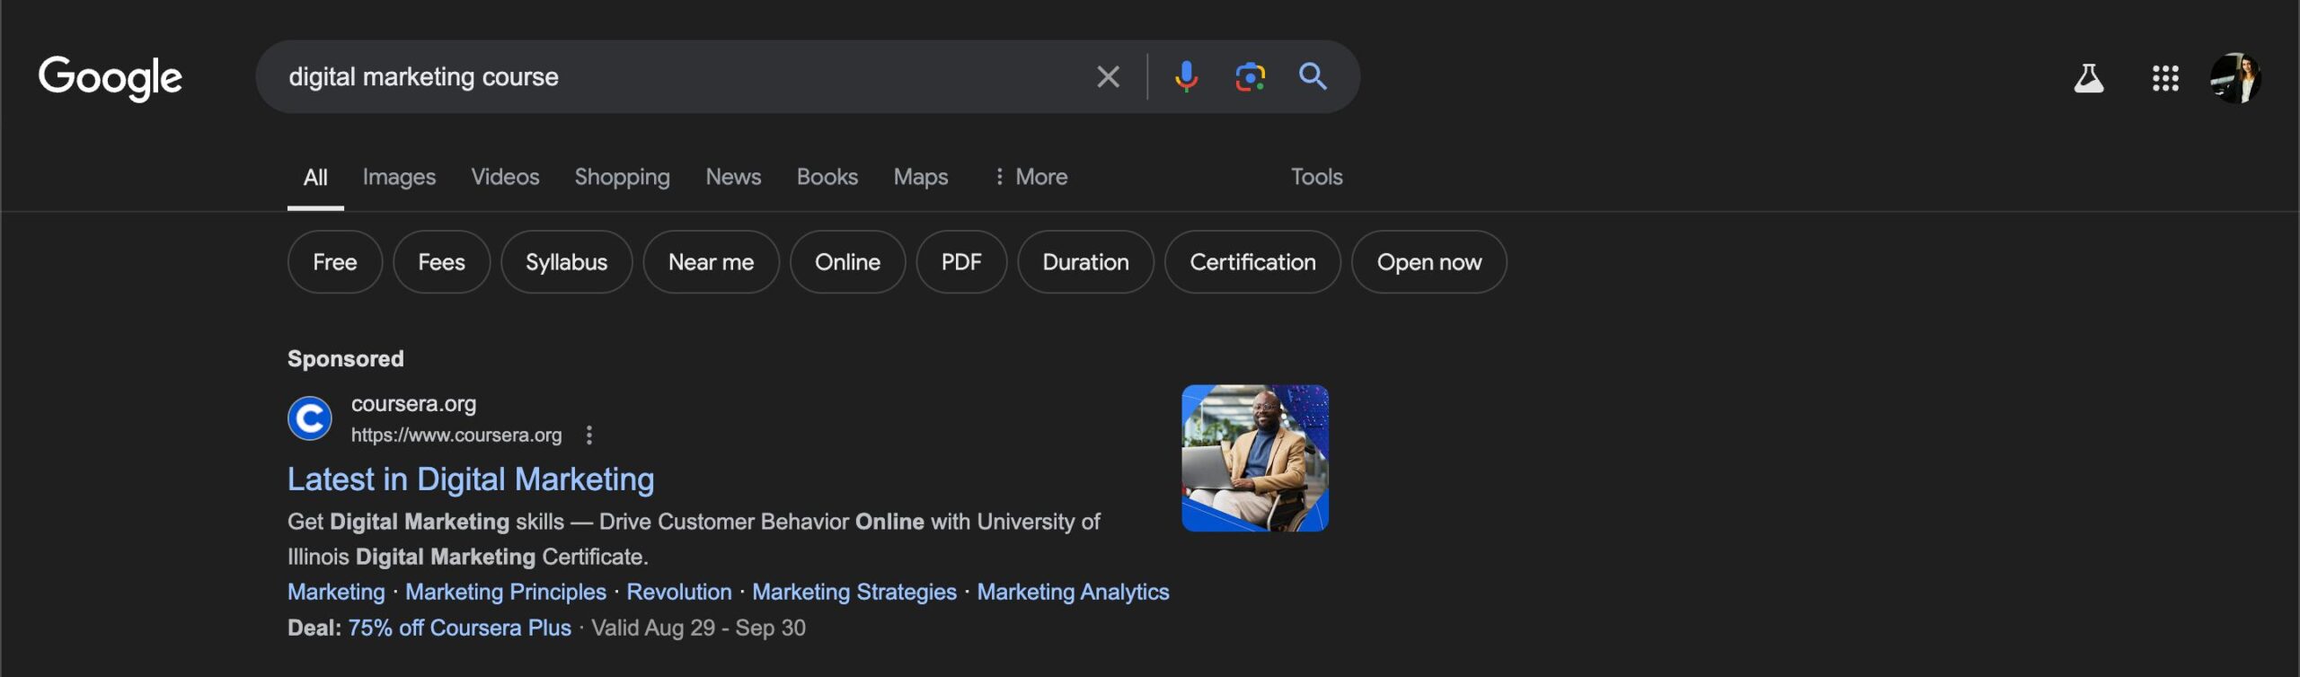2300x677 pixels.
Task: Open the Marketing Analytics sitelink
Action: pos(1073,593)
